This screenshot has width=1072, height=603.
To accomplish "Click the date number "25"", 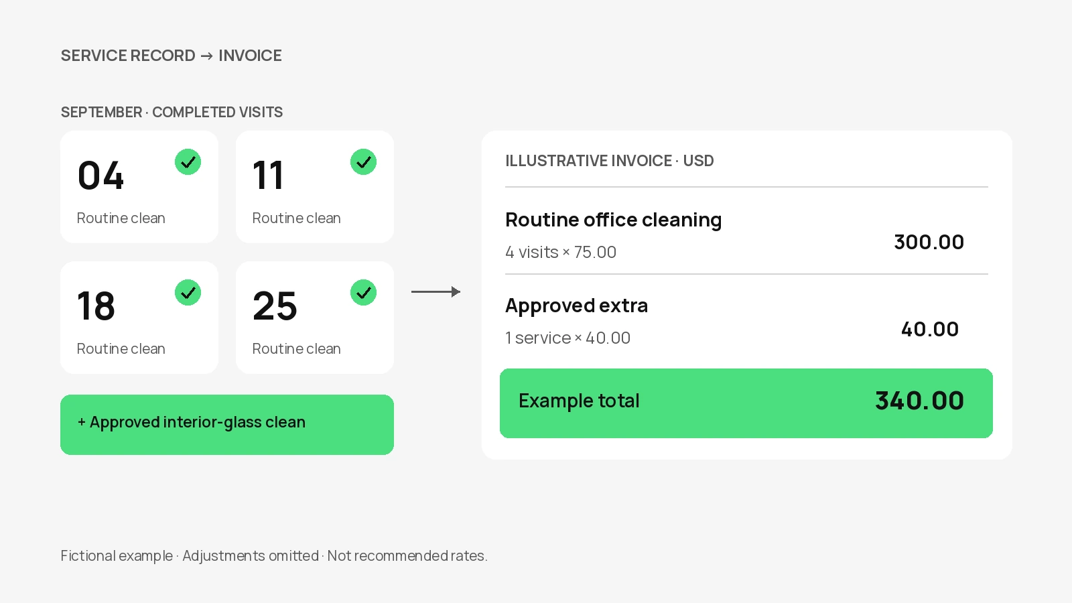I will 275,306.
